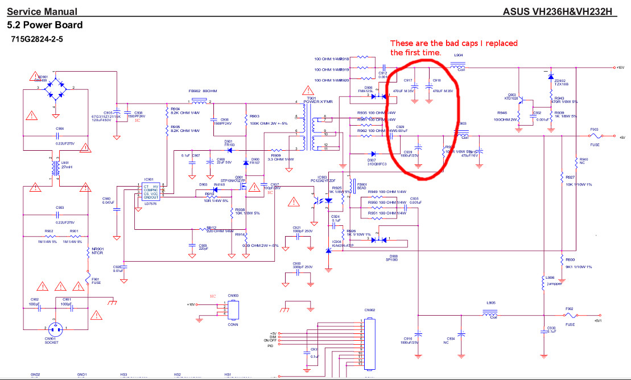Click the "C921 1000pF 250V" label
Viewport: 631px width, 380px height.
coord(303,229)
